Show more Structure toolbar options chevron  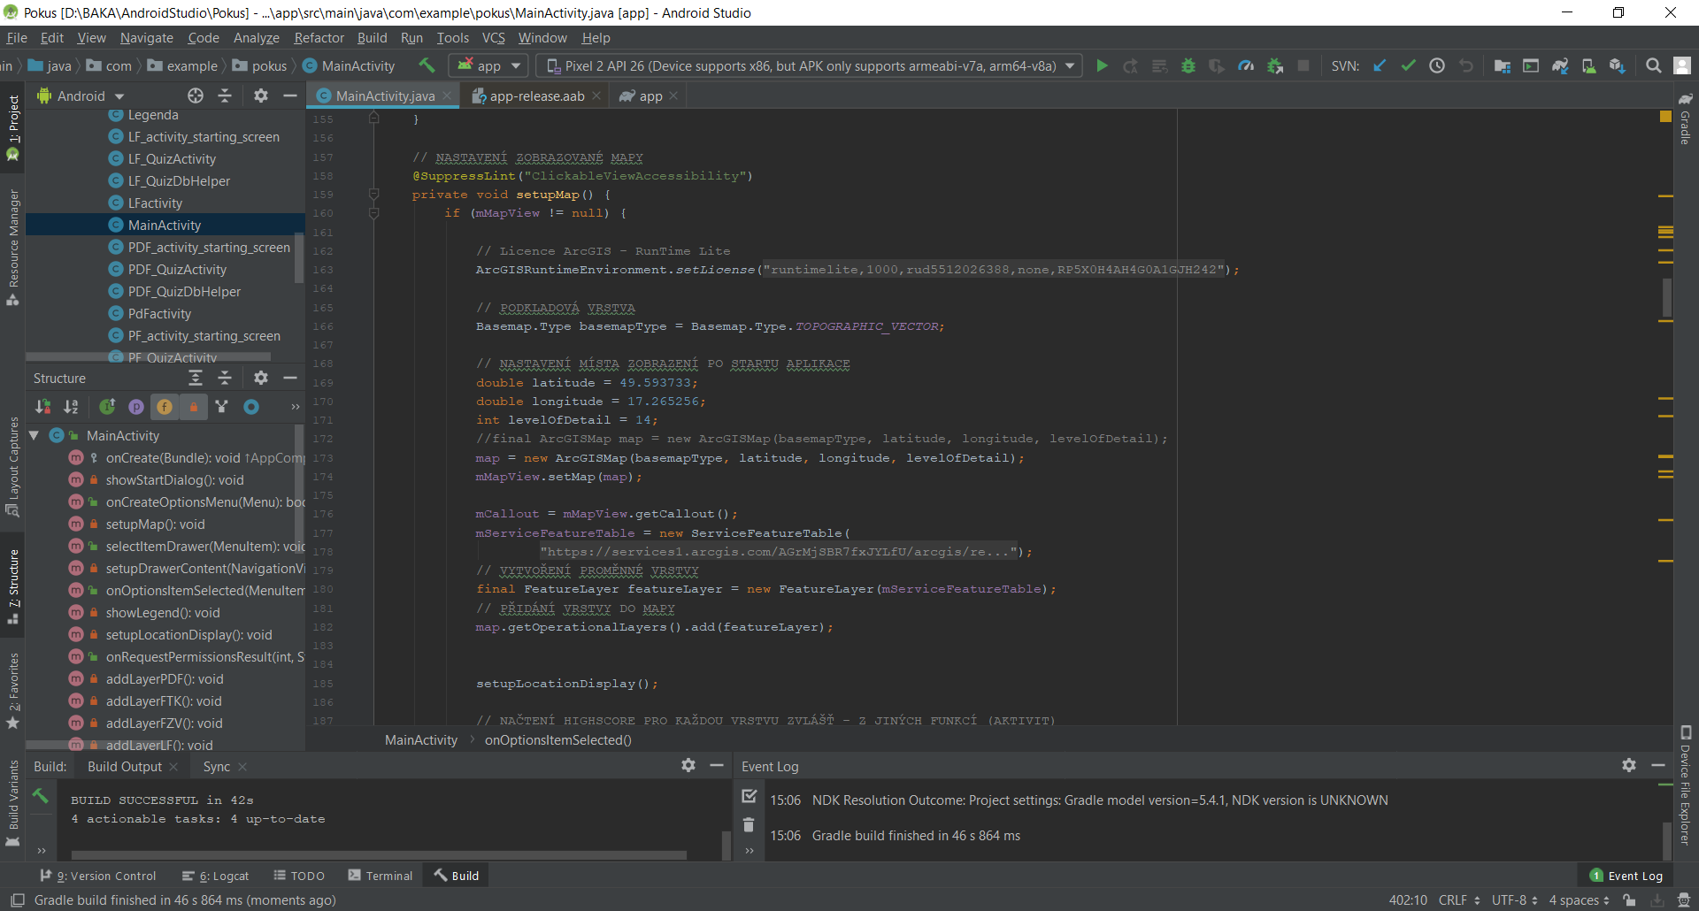(296, 407)
